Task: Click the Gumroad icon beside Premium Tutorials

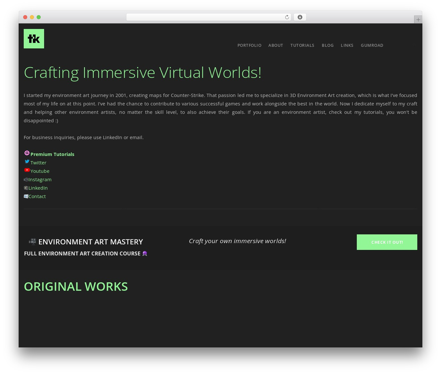Action: click(x=27, y=153)
